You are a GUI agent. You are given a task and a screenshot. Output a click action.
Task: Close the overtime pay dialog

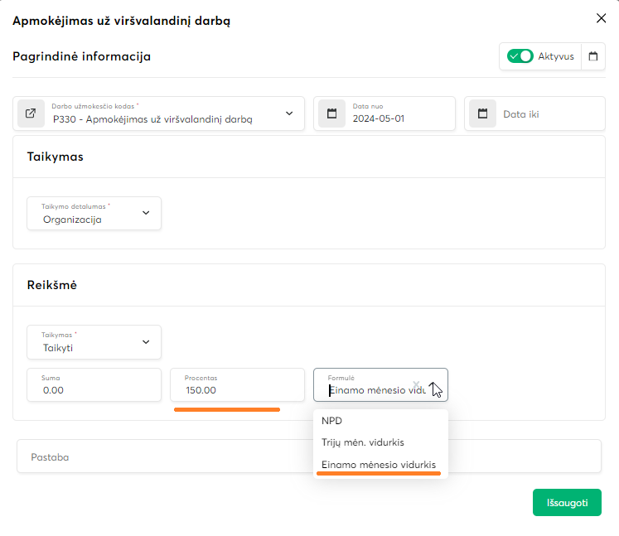click(601, 18)
